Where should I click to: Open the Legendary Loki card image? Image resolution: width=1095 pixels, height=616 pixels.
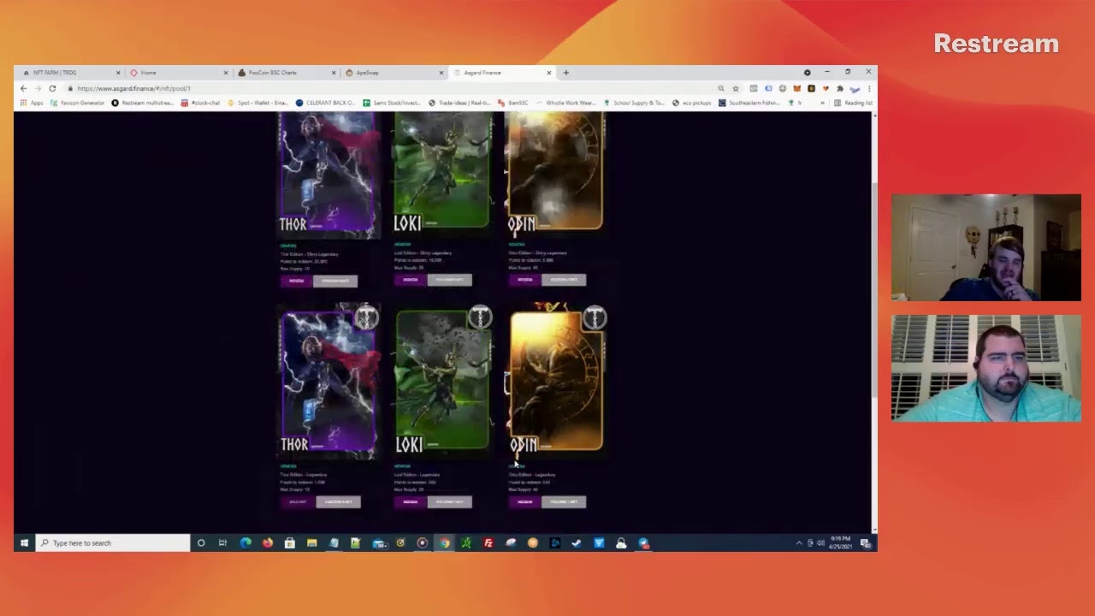tap(442, 381)
